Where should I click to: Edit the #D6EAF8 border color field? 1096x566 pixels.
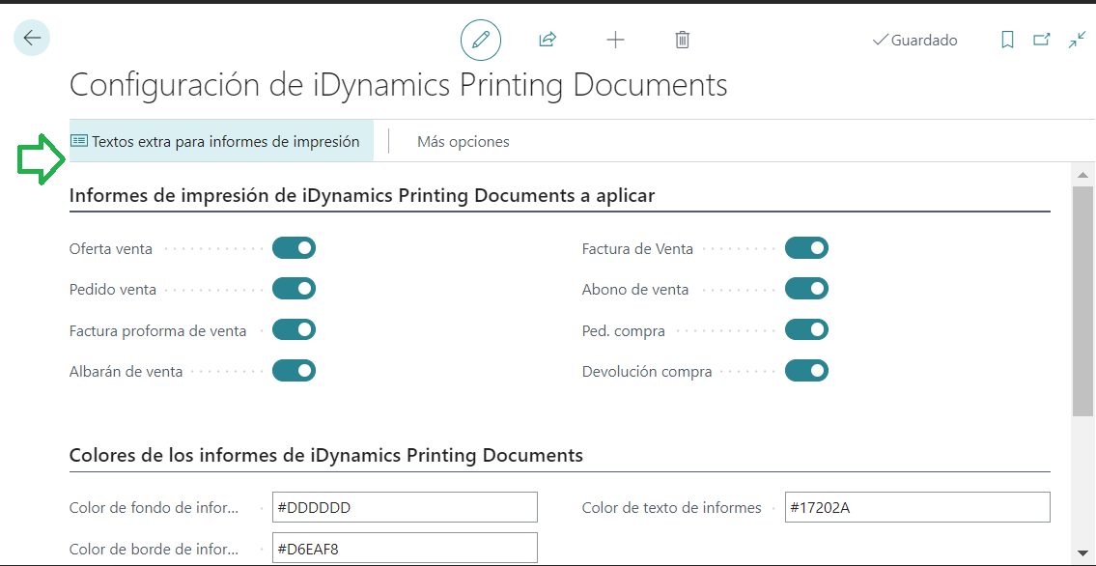[x=405, y=548]
